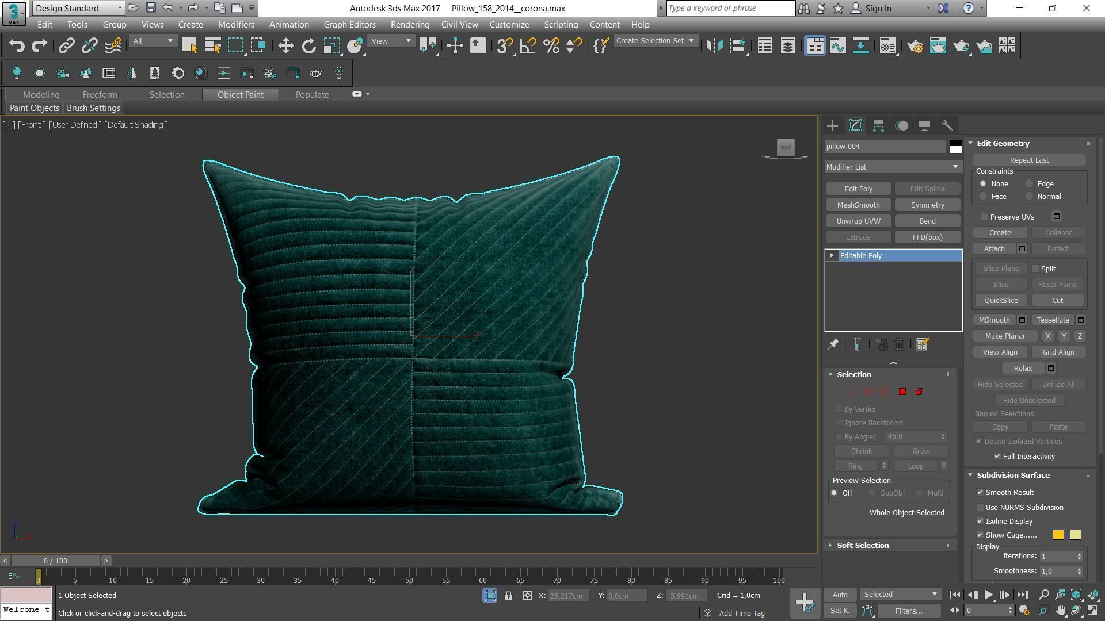Activate the Select Object tool

click(x=189, y=46)
